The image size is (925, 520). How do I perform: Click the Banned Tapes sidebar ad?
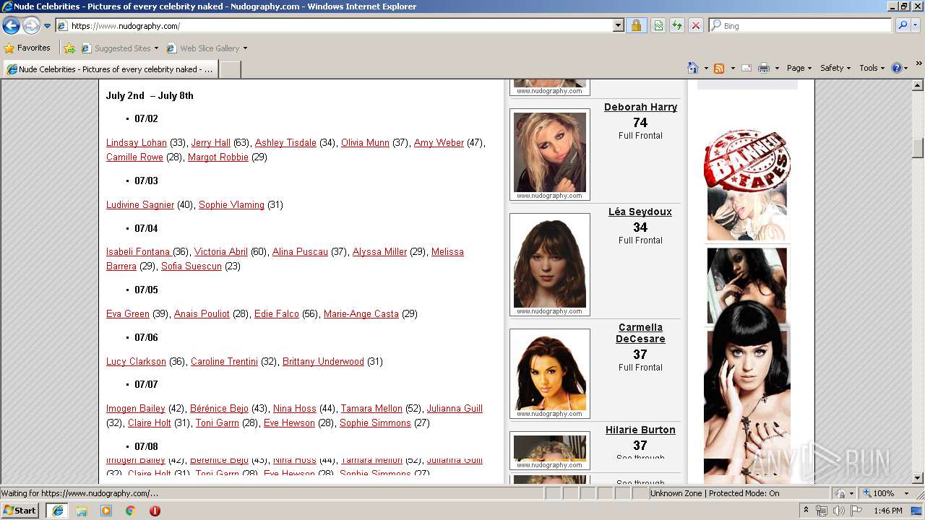747,185
